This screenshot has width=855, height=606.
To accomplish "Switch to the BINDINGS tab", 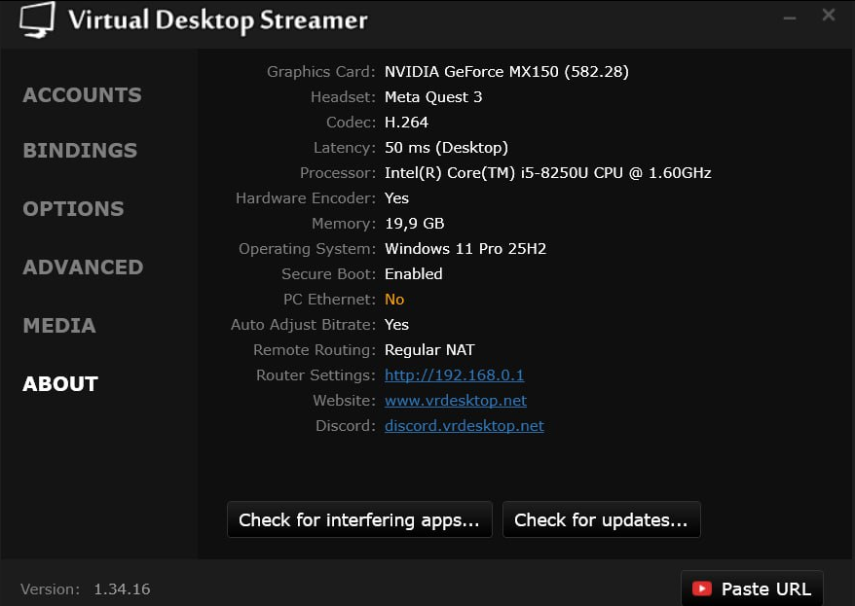I will tap(80, 150).
